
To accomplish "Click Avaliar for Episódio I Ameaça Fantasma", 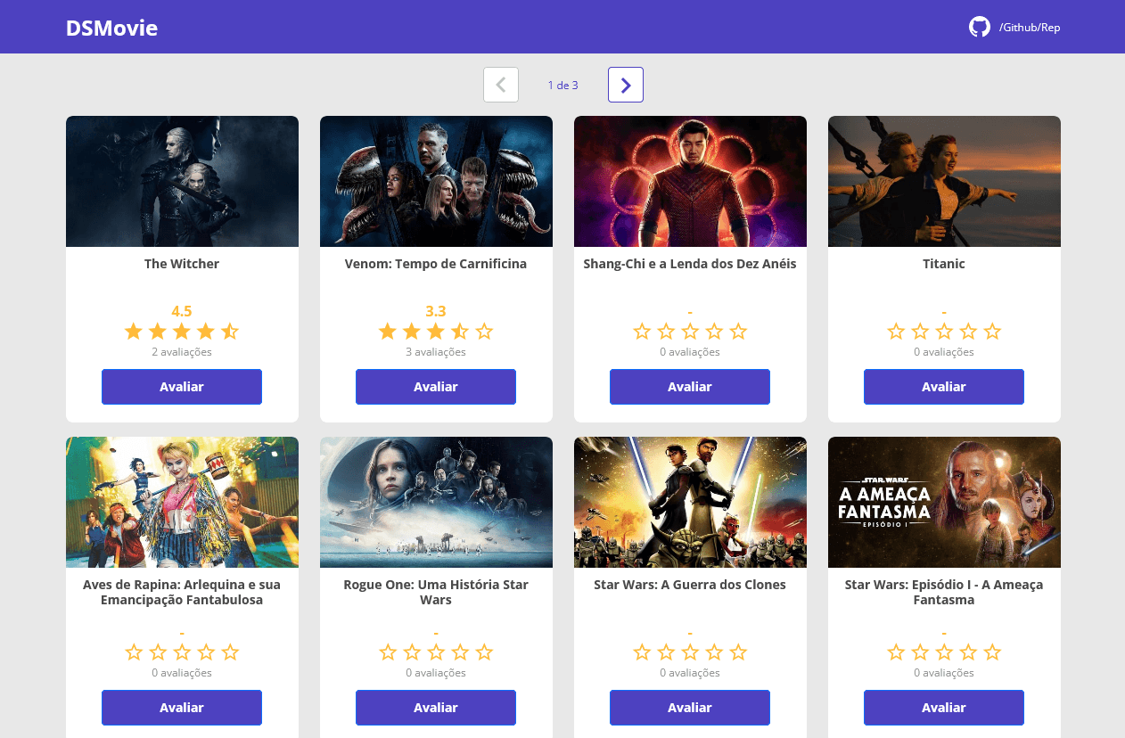I will point(944,708).
